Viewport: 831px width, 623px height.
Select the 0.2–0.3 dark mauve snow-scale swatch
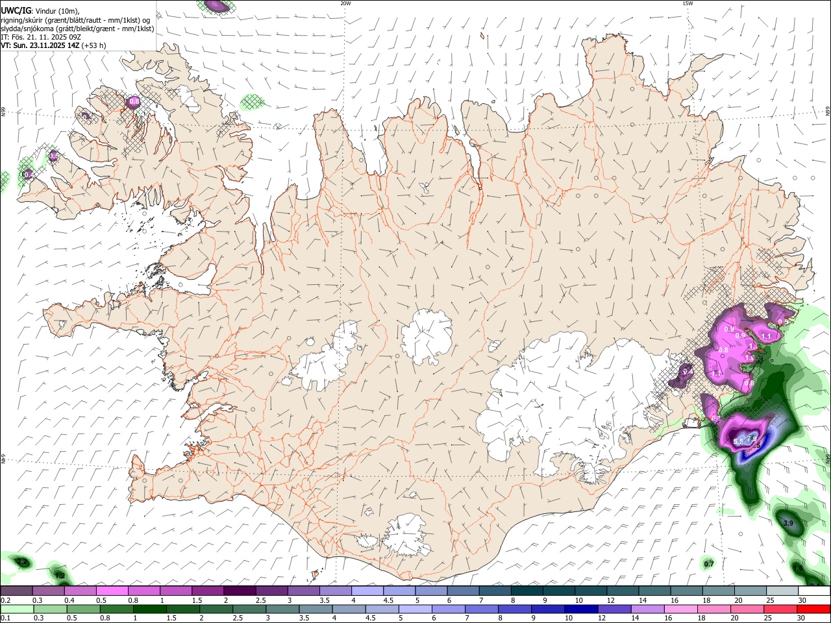click(x=16, y=591)
